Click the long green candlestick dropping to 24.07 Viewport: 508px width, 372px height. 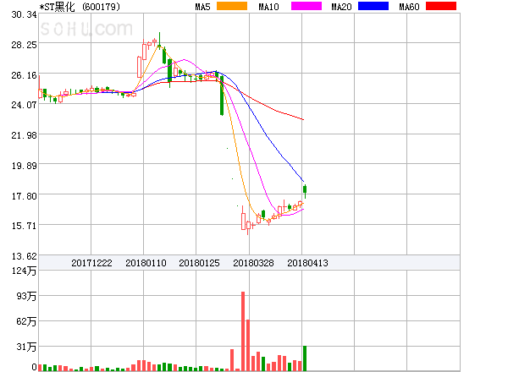(x=222, y=95)
